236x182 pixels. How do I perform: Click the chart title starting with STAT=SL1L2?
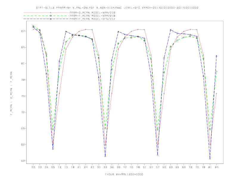(117, 8)
